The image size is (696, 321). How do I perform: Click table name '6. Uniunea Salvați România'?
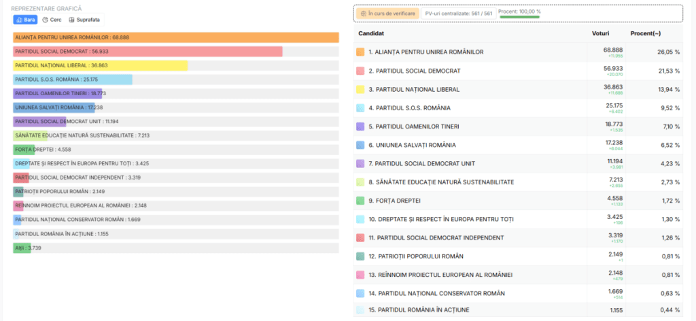pyautogui.click(x=413, y=145)
